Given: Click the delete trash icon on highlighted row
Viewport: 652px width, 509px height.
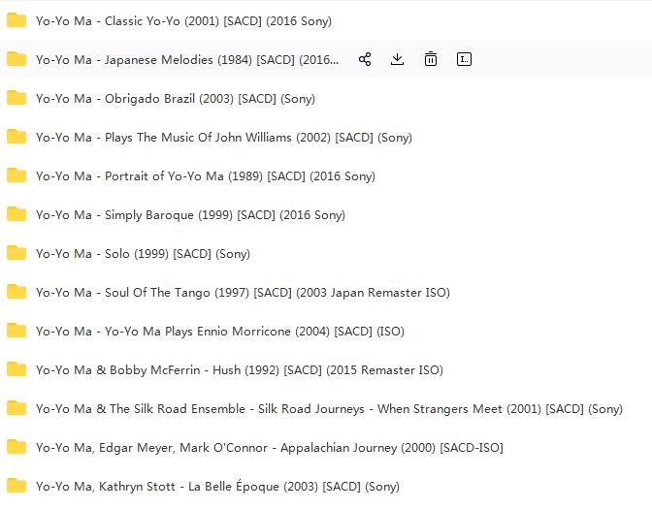Looking at the screenshot, I should coord(431,59).
